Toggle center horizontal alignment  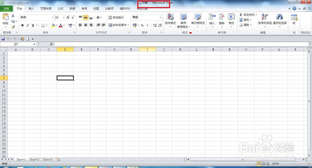tap(85, 25)
